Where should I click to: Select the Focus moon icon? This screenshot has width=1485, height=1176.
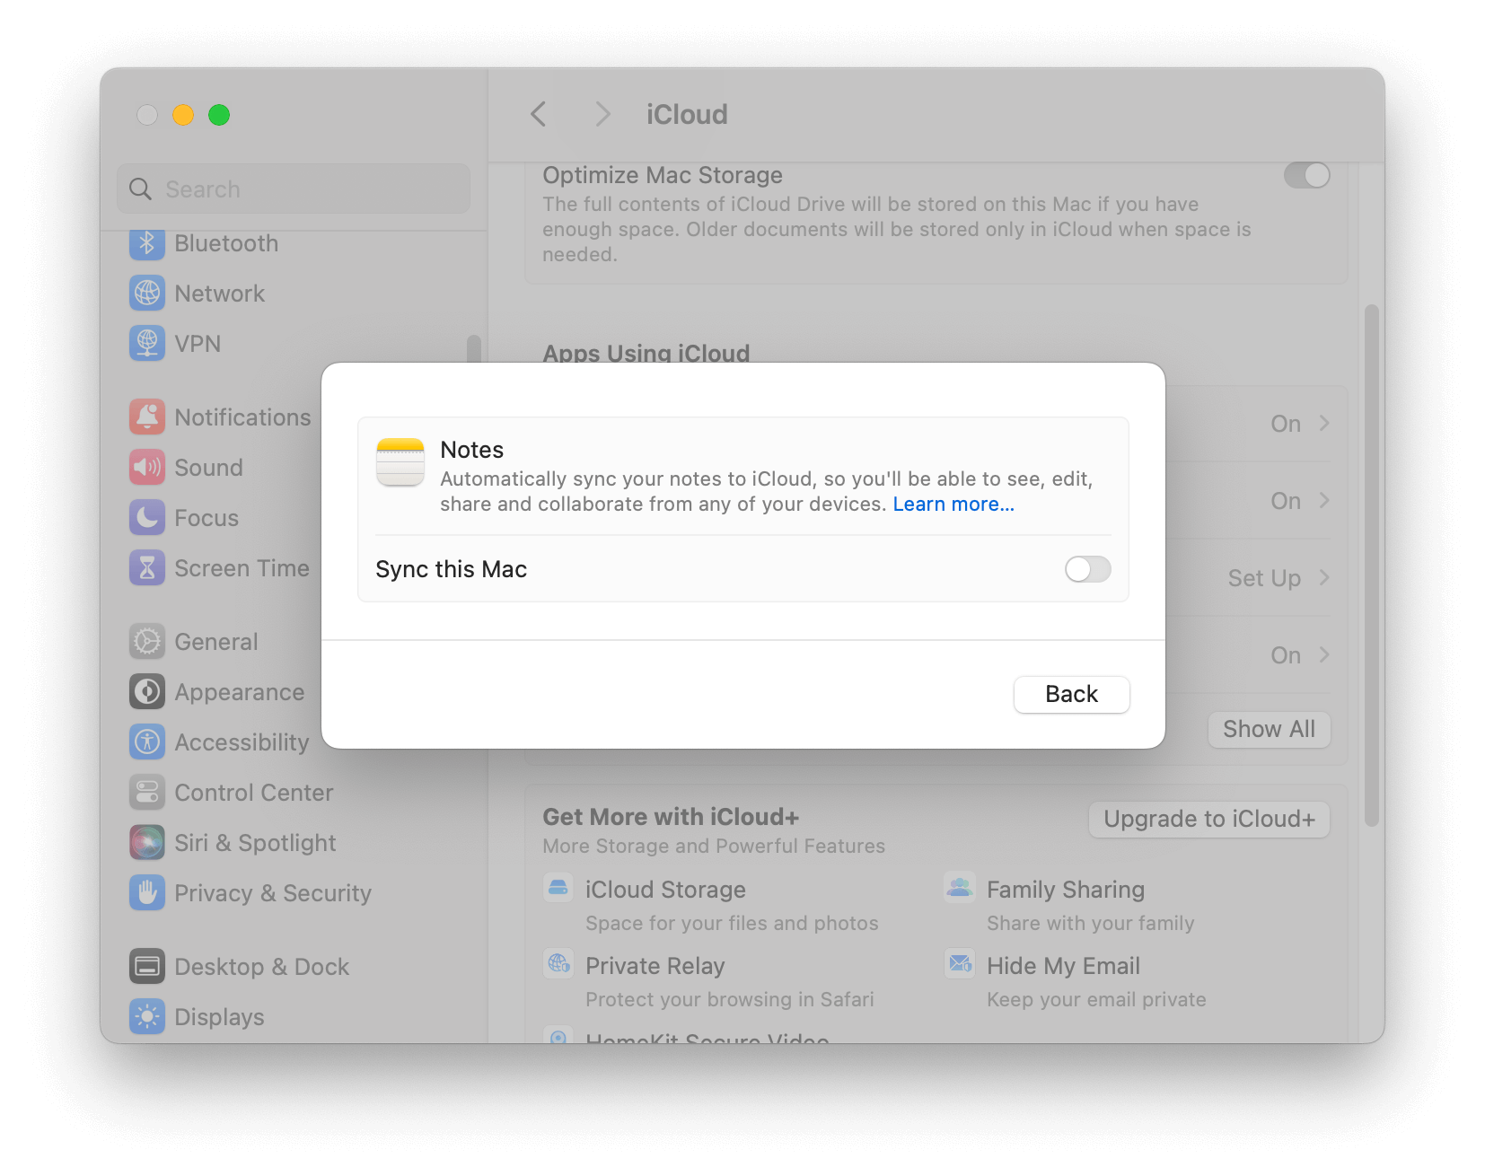pyautogui.click(x=147, y=518)
